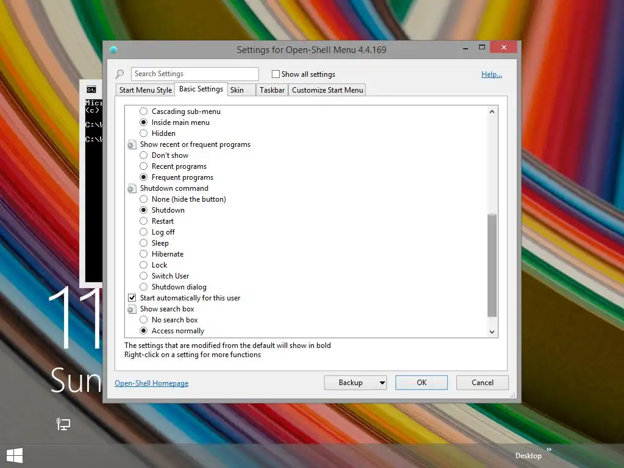Screen dimensions: 624x468
Task: Enable the Show all settings checkbox
Action: point(275,74)
